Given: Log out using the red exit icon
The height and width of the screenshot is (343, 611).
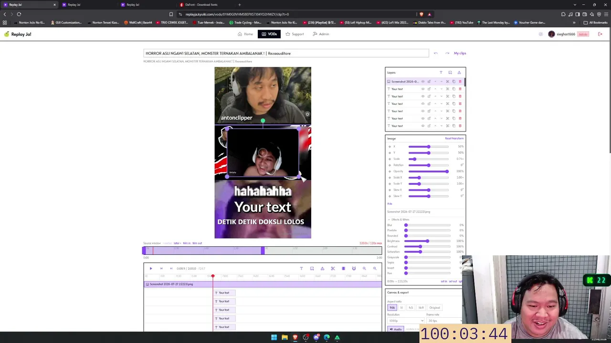Looking at the screenshot, I should (x=600, y=34).
